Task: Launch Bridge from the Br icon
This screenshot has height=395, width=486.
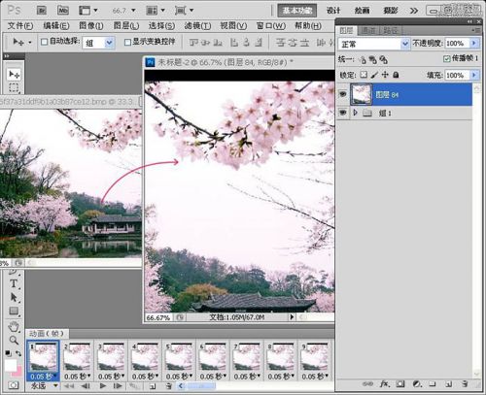Action: click(x=42, y=11)
